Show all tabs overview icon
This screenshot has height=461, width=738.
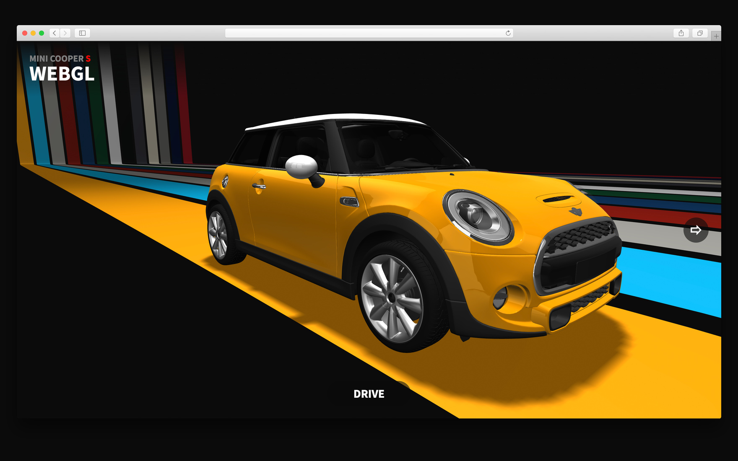click(x=700, y=33)
